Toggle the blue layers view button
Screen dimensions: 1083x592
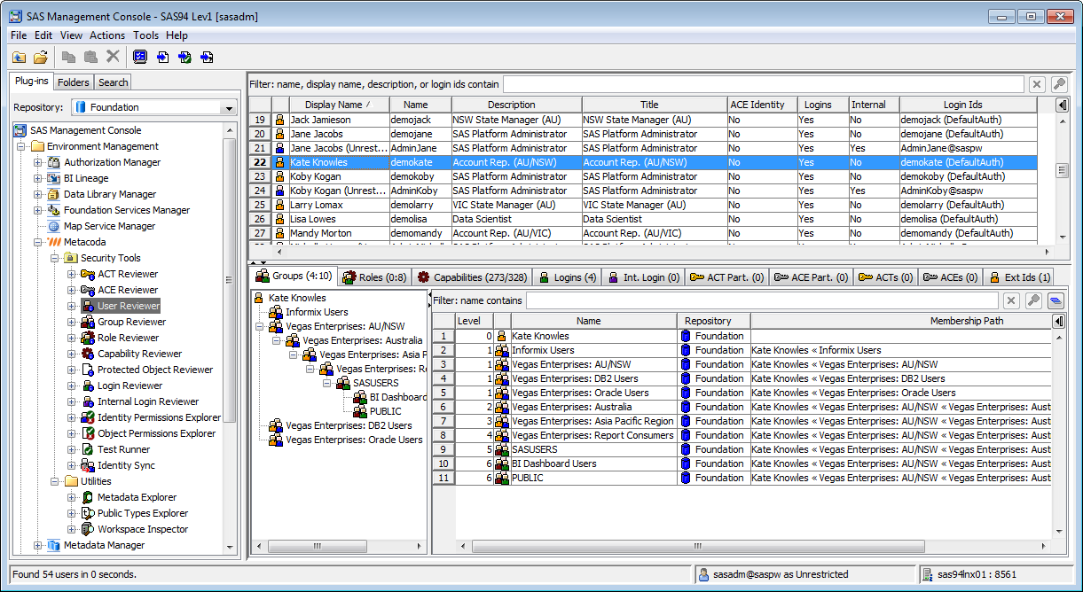click(1056, 300)
